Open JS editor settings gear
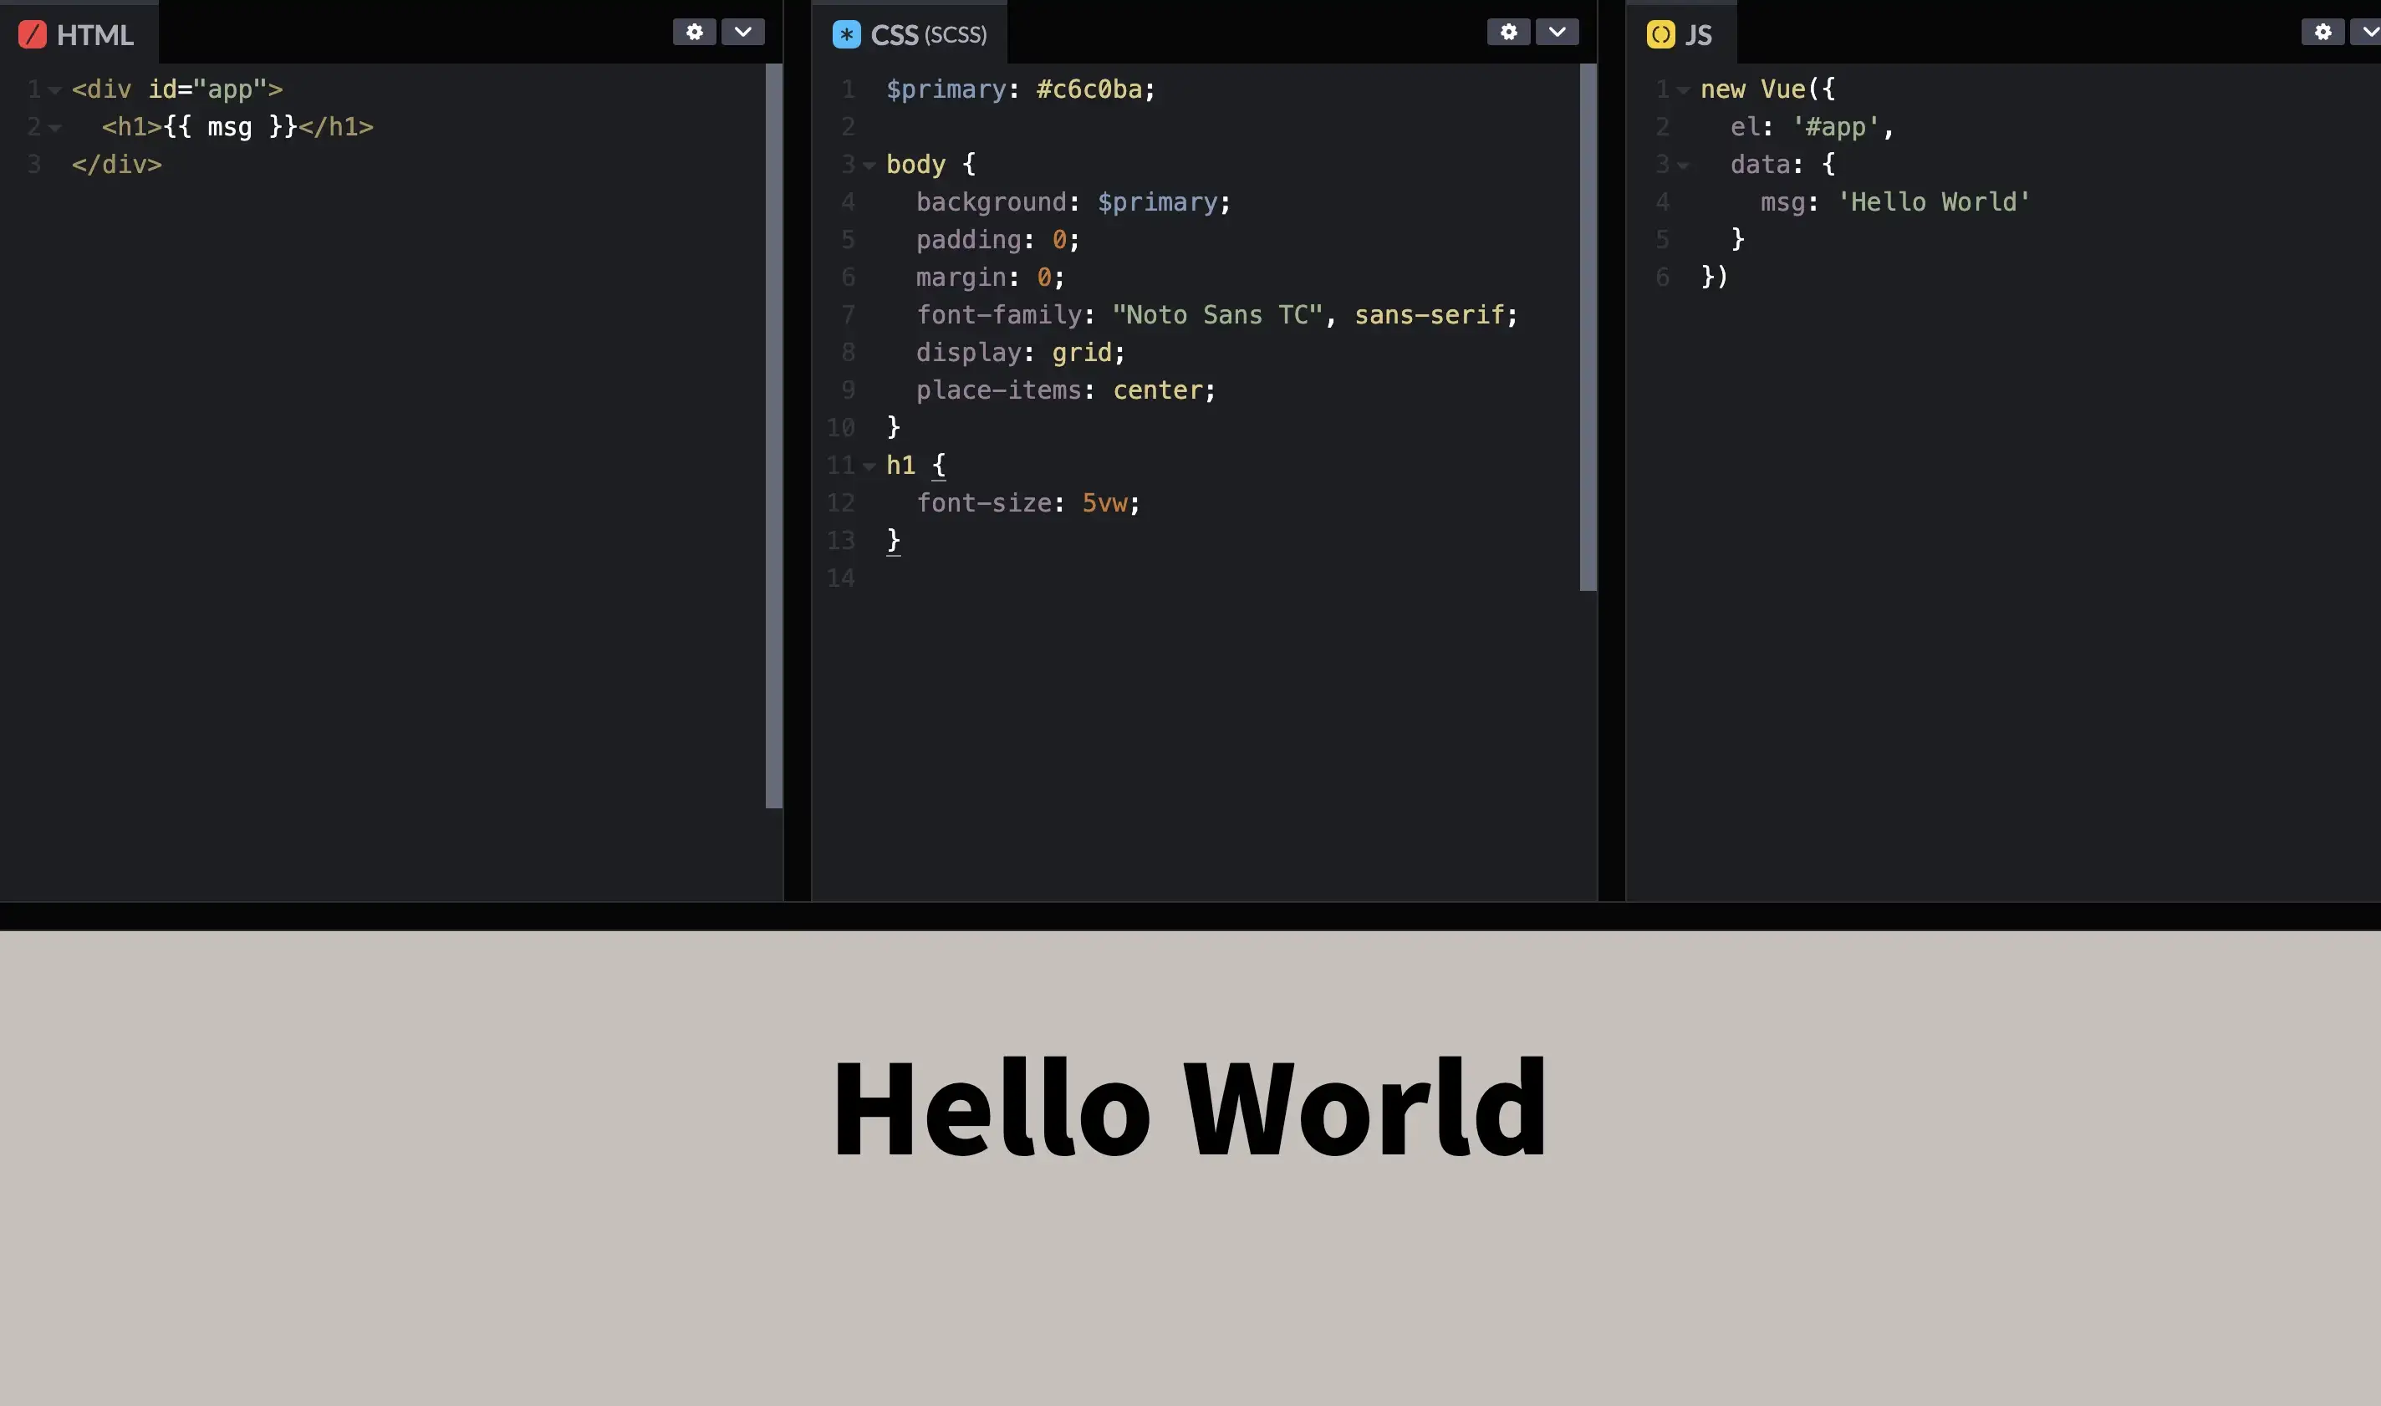The width and height of the screenshot is (2381, 1406). [x=2322, y=33]
